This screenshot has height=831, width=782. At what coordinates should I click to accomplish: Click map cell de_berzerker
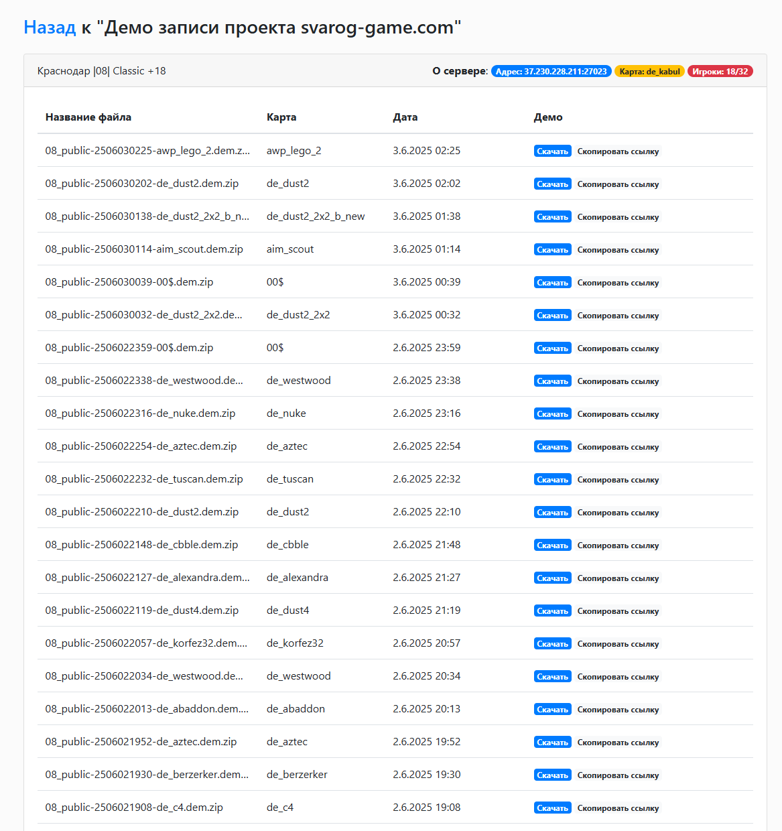coord(297,775)
